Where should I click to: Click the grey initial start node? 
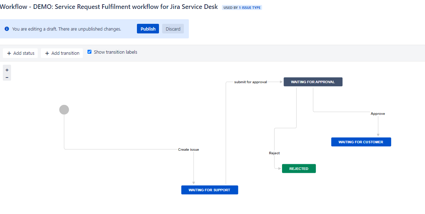pyautogui.click(x=64, y=110)
